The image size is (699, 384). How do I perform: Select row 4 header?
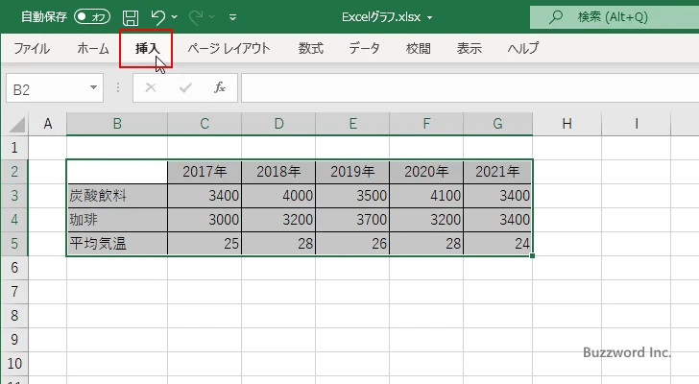[x=14, y=220]
